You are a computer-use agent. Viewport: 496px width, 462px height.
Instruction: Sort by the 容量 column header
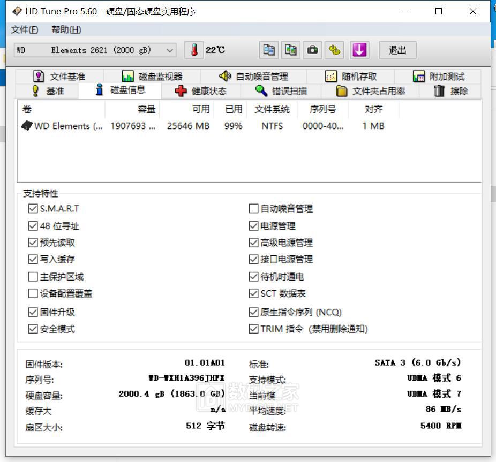click(132, 109)
